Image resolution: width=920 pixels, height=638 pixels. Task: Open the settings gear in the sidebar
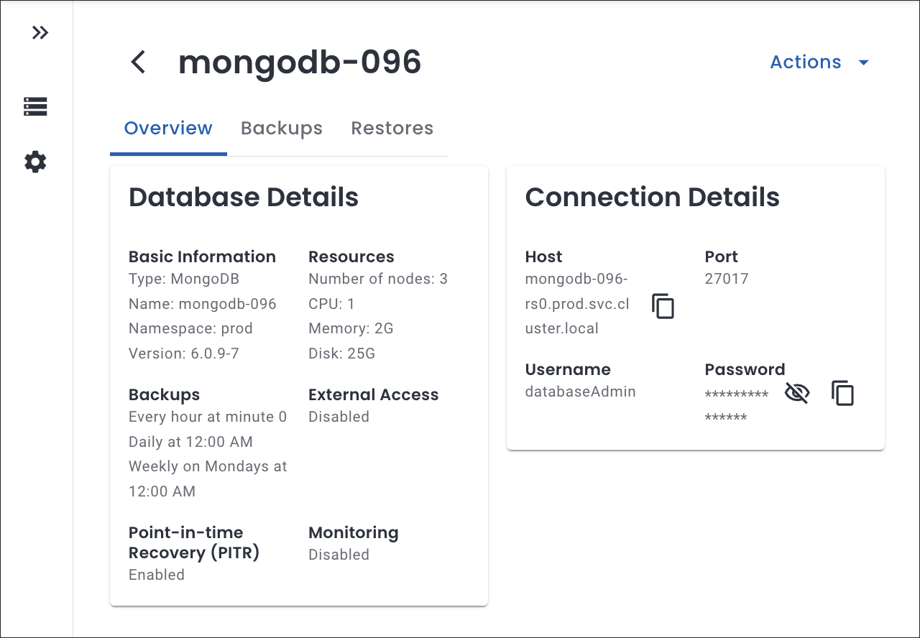tap(35, 162)
